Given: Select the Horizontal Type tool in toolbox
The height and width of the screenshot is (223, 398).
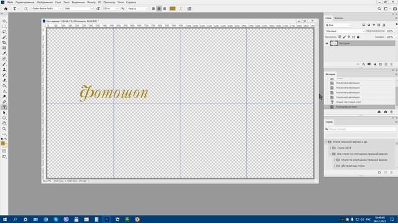Looking at the screenshot, I should point(4,107).
